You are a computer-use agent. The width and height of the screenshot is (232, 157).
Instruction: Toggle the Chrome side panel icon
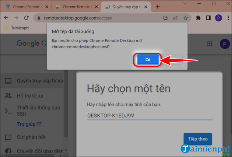coord(208,18)
